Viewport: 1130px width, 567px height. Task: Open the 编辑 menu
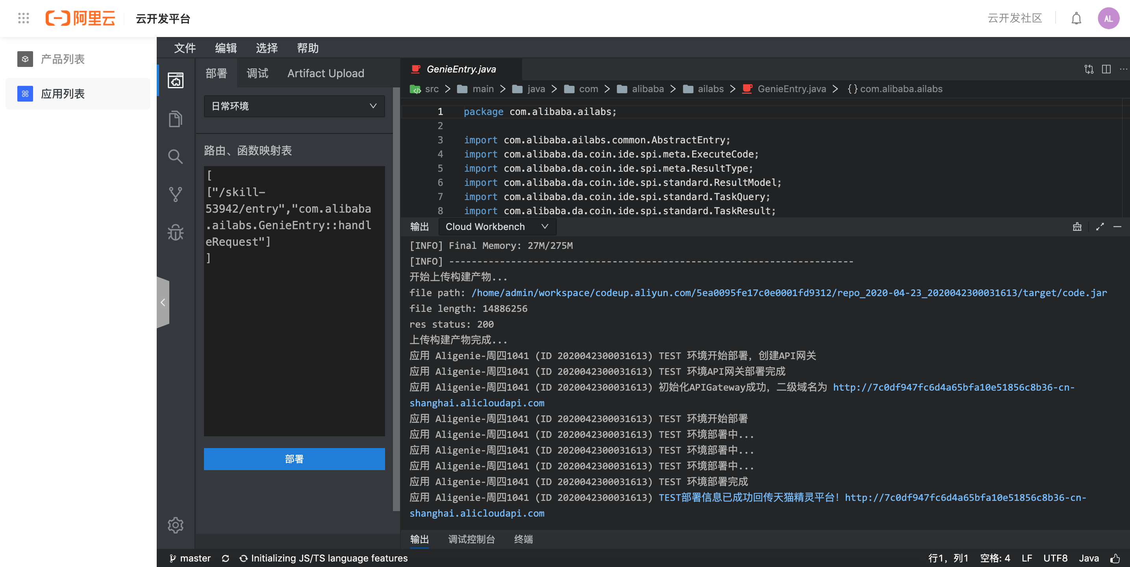click(226, 48)
